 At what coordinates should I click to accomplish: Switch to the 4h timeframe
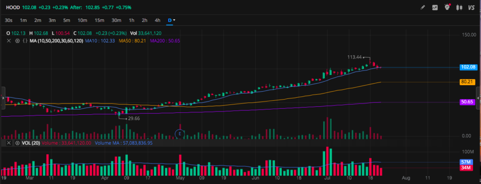click(x=157, y=20)
